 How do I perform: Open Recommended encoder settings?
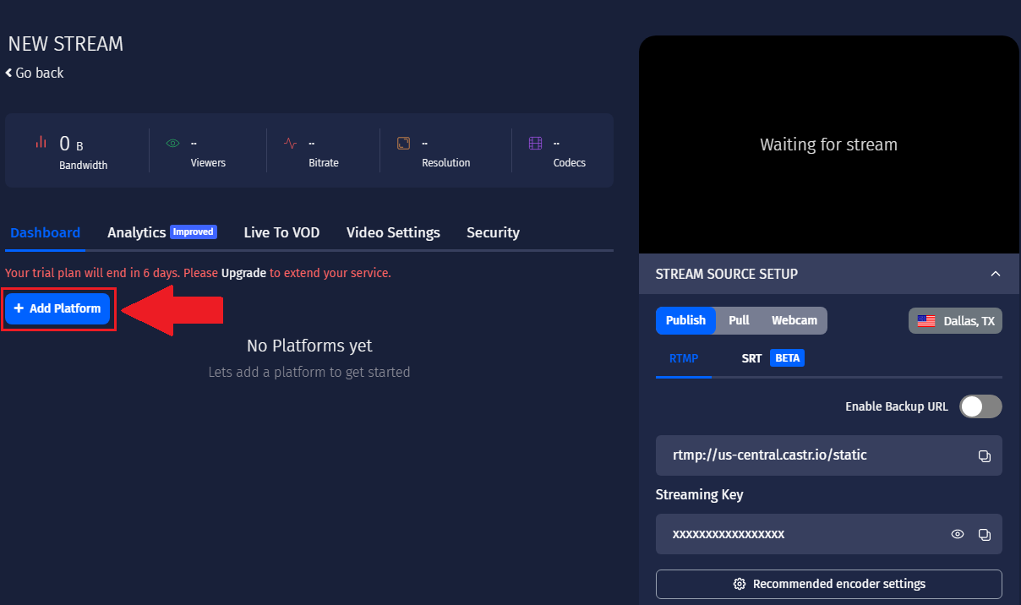[x=829, y=584]
